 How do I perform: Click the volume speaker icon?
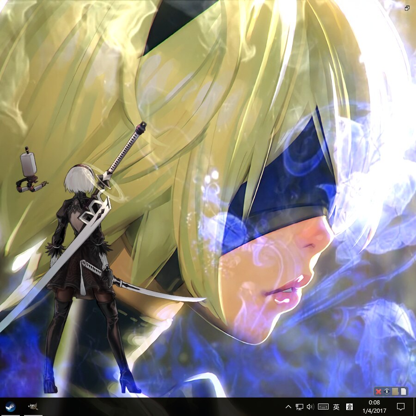pyautogui.click(x=310, y=407)
